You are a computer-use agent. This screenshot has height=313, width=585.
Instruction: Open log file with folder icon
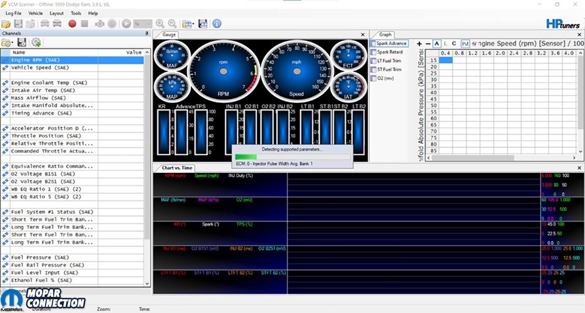coord(6,24)
